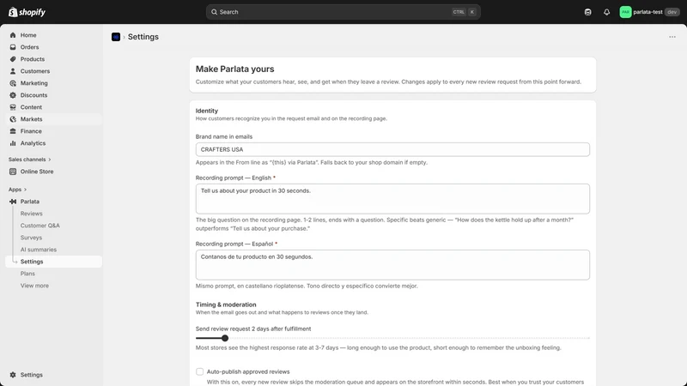The image size is (687, 386).
Task: Go to Parlata Reviews page
Action: (x=31, y=214)
